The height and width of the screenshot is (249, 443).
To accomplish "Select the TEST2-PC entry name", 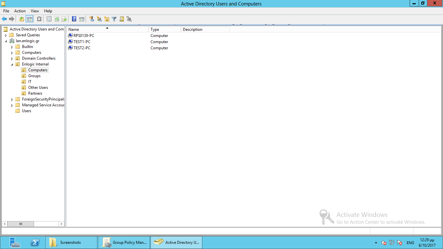I will [x=82, y=48].
